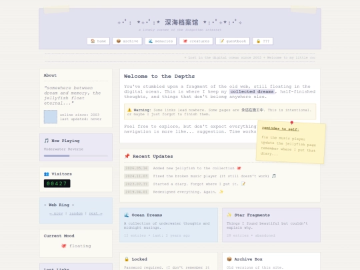Click the pushpin icon beside Recent Updates
This screenshot has width=360, height=270.
pyautogui.click(x=127, y=156)
